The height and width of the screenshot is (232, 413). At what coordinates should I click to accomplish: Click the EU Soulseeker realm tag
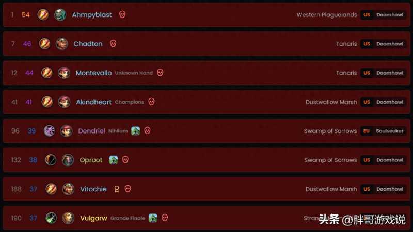click(383, 131)
